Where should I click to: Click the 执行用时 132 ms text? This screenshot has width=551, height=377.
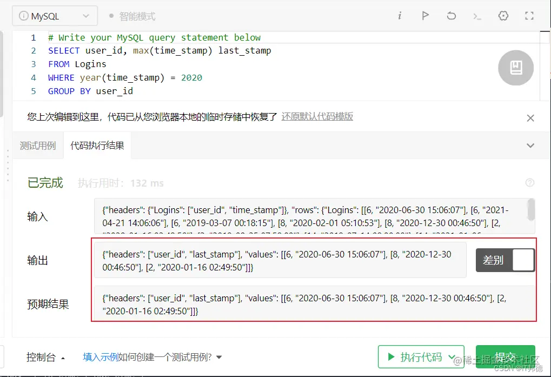click(x=121, y=183)
